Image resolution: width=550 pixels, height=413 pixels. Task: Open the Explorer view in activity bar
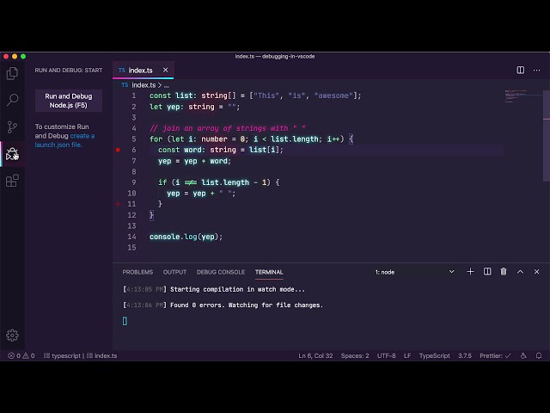[x=12, y=73]
